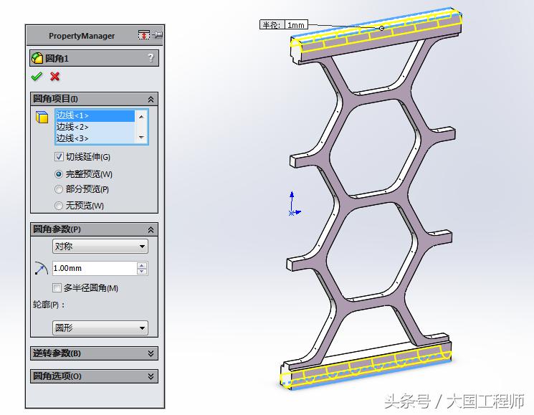Viewport: 534px width, 415px height.
Task: Collapse the 圆角参数(P) section
Action: 151,230
